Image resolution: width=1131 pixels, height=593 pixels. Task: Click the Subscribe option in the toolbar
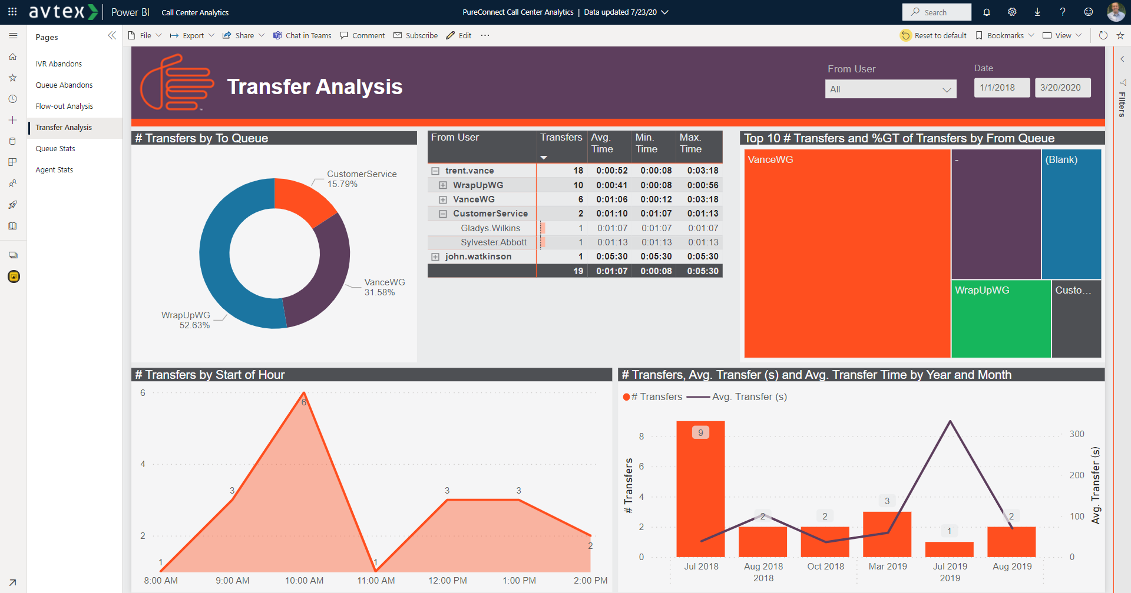point(415,35)
